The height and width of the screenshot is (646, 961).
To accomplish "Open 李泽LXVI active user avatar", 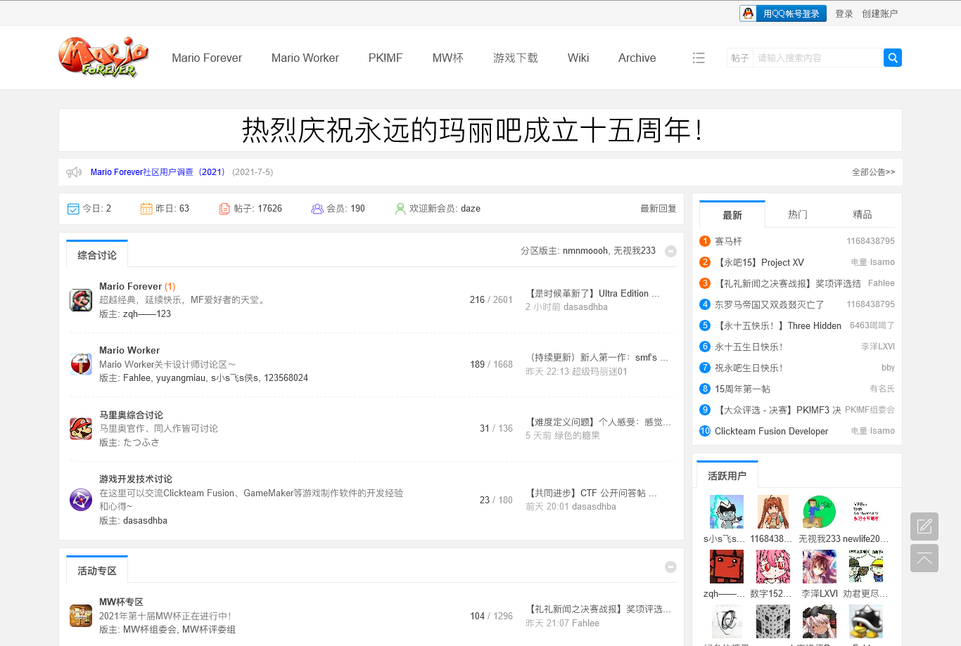I will pos(820,567).
